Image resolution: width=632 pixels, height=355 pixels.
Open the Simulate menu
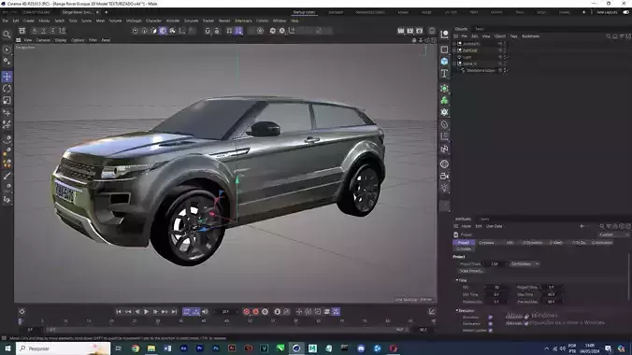(x=191, y=21)
